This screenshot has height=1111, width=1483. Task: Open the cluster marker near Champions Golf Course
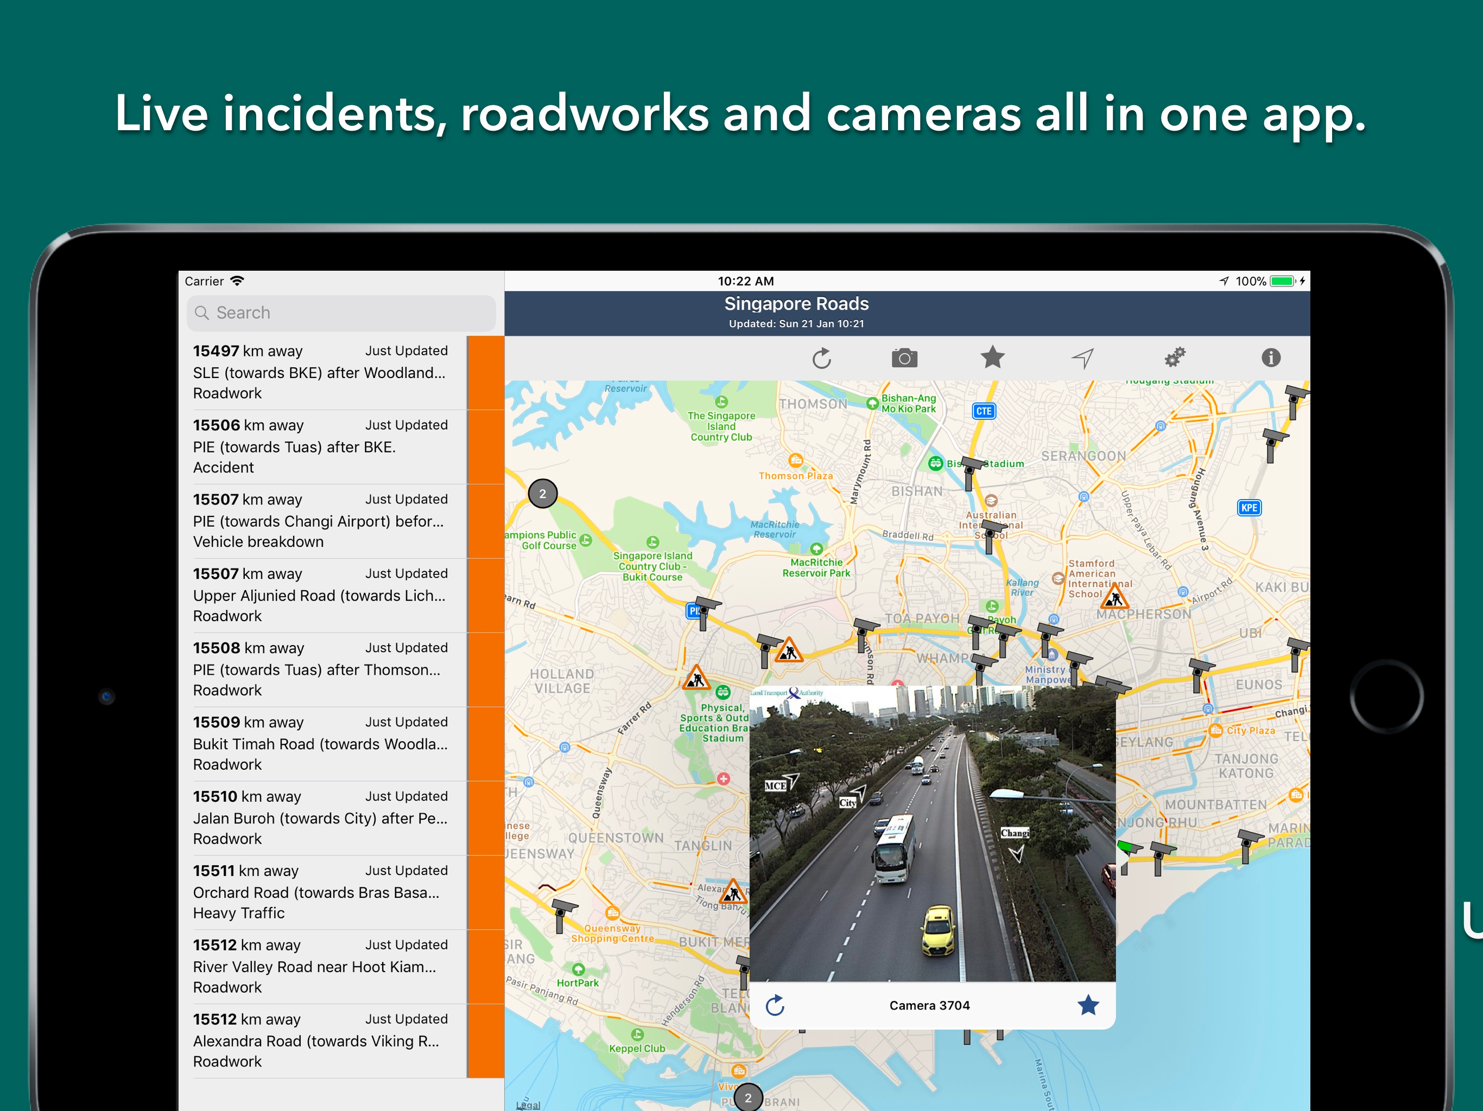tap(542, 494)
